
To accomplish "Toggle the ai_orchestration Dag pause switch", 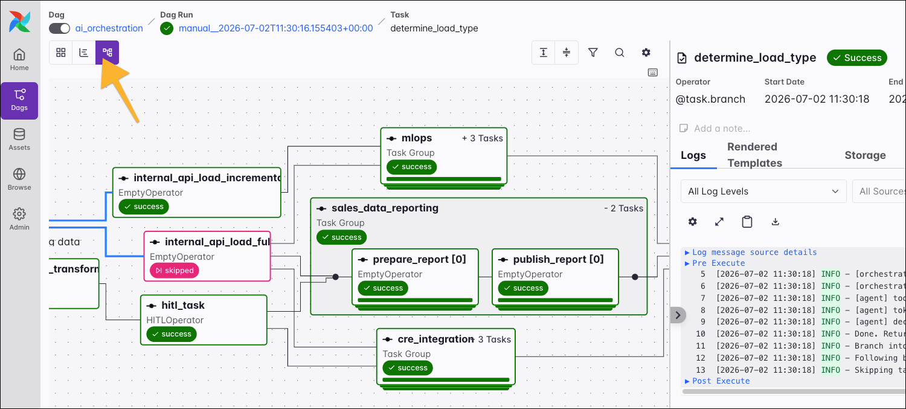I will click(60, 28).
